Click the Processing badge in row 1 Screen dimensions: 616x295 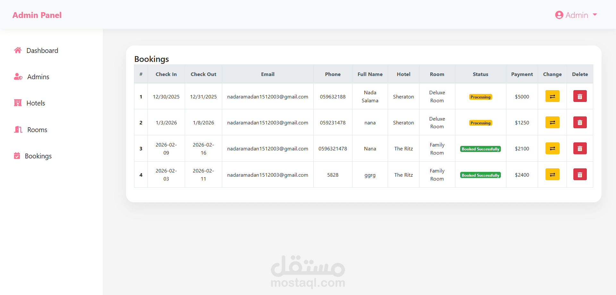click(x=480, y=97)
